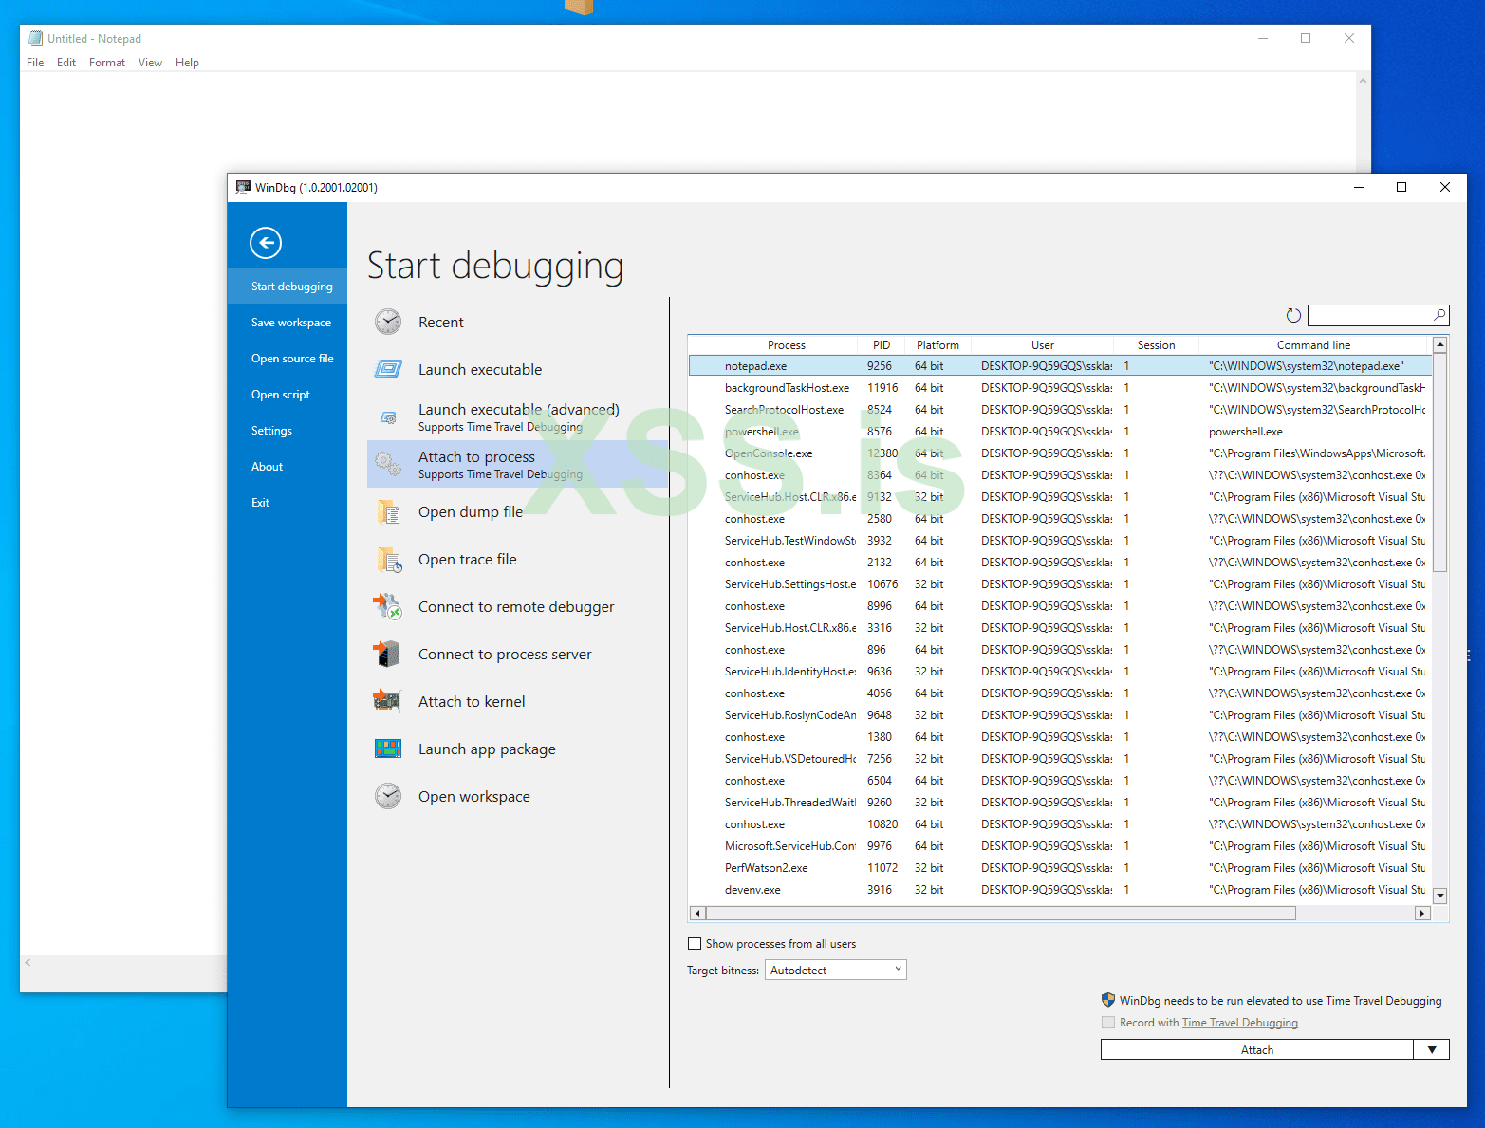This screenshot has height=1128, width=1485.
Task: Choose Launch executable (advanced)
Action: click(x=518, y=409)
